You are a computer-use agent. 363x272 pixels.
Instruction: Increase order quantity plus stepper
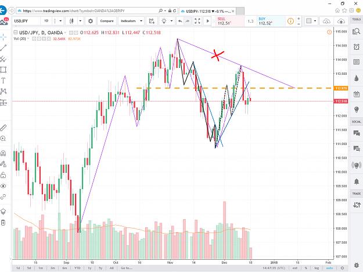299,19
